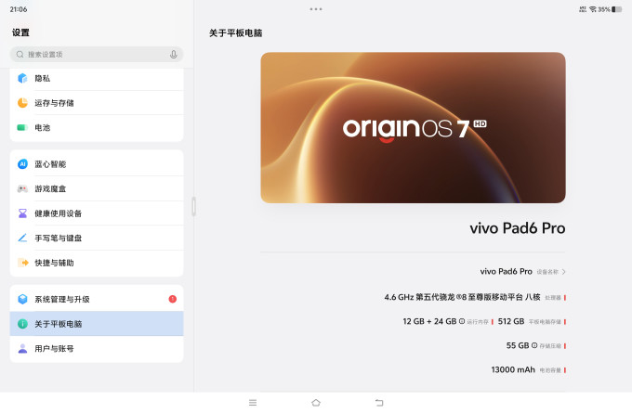Open device name chevron next to 设备名称

coord(563,272)
